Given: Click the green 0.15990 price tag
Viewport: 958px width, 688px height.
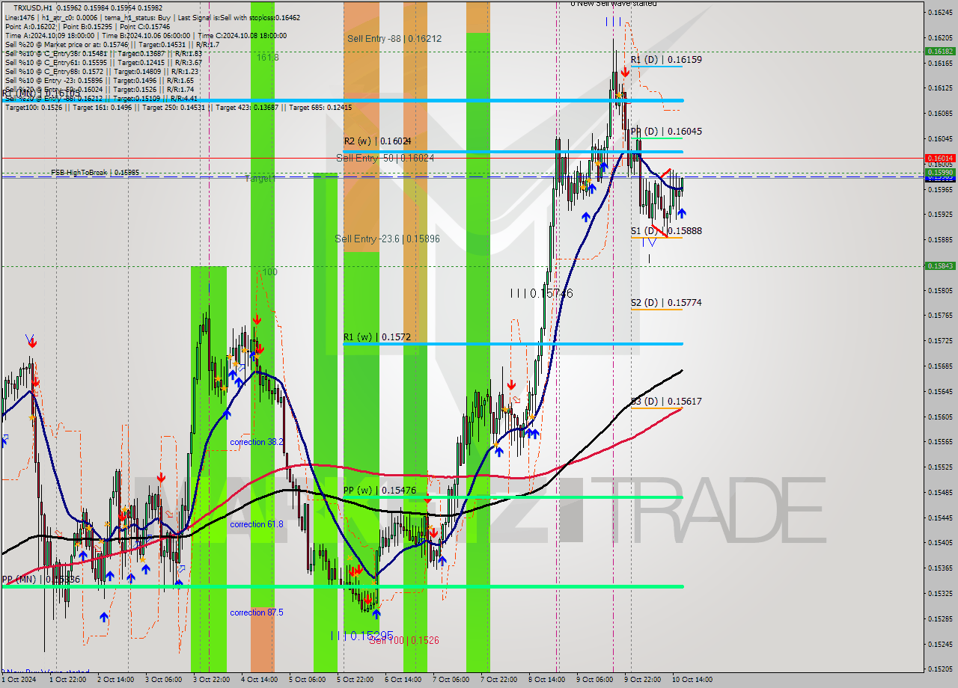Looking at the screenshot, I should 940,172.
